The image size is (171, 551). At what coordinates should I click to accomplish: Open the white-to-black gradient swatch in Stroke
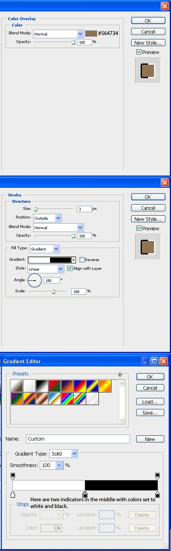pyautogui.click(x=49, y=260)
